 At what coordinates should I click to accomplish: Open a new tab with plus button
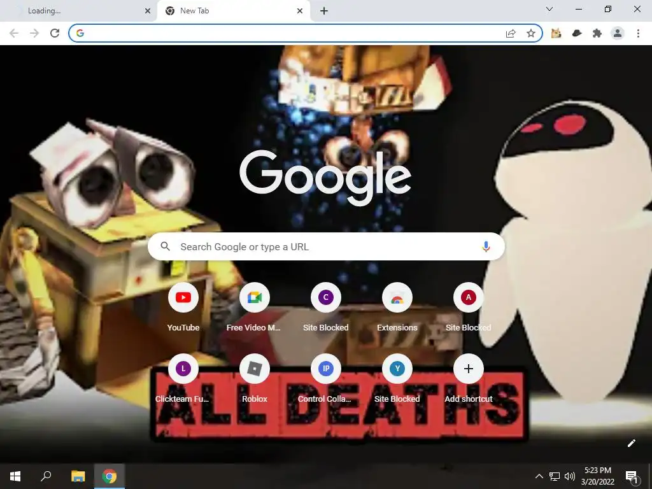click(x=324, y=11)
